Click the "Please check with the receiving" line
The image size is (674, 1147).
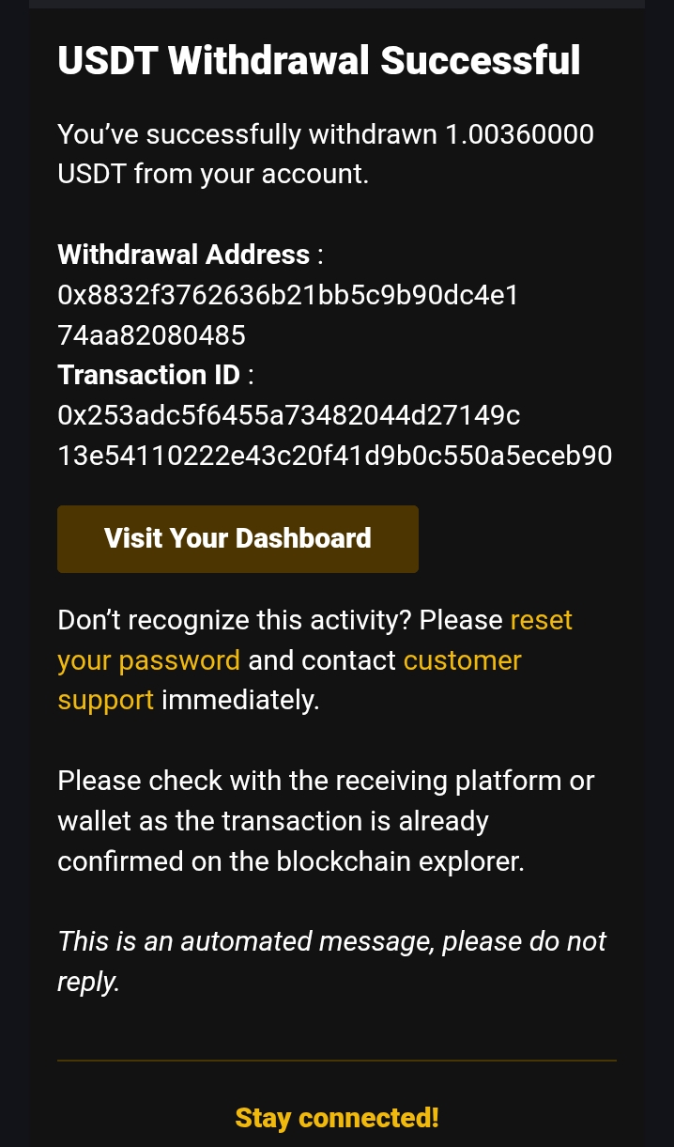pyautogui.click(x=325, y=781)
